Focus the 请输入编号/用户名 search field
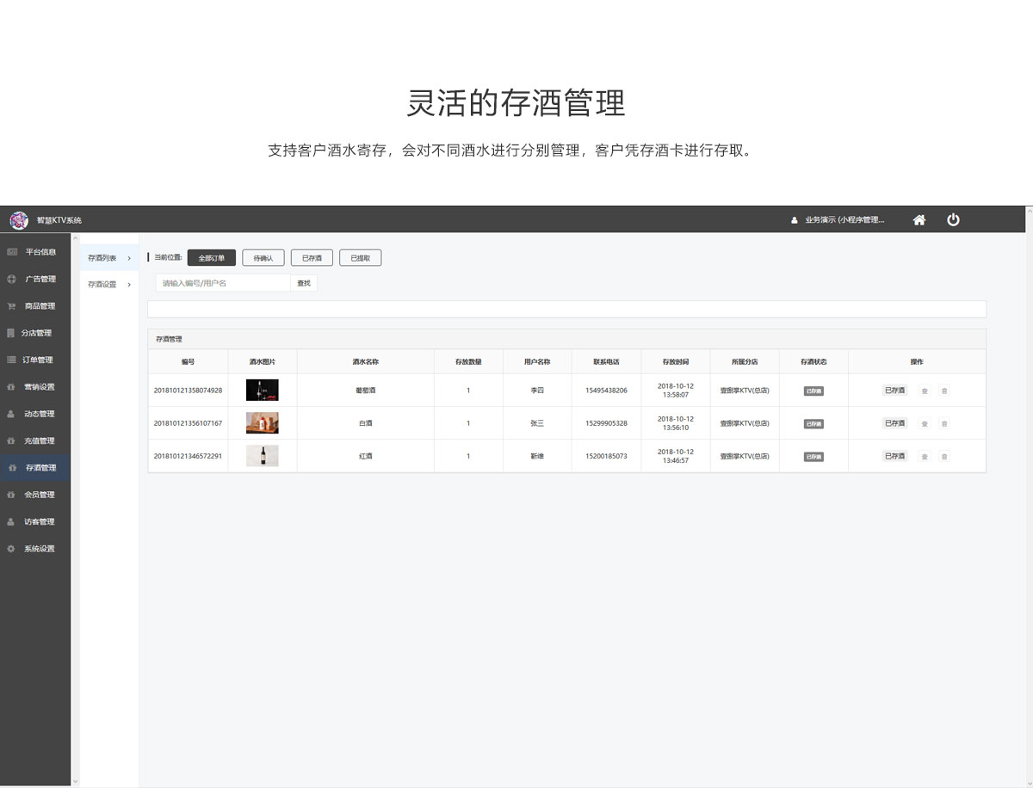 pos(223,283)
